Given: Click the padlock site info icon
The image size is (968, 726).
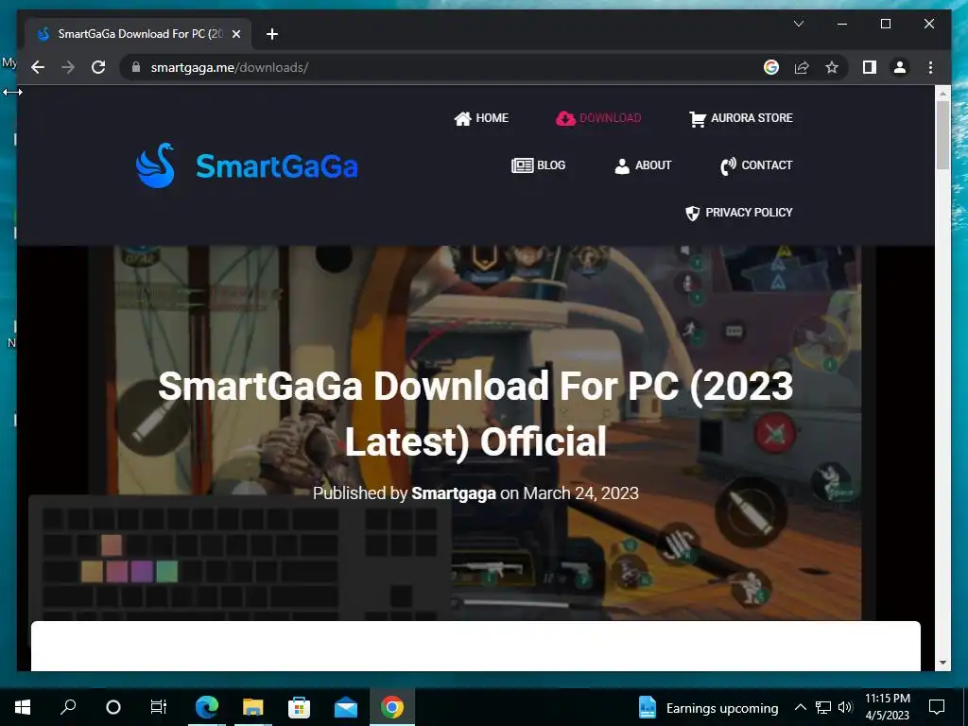Looking at the screenshot, I should pos(136,67).
